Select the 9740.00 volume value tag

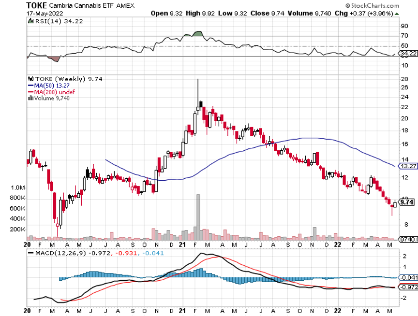pyautogui.click(x=406, y=239)
